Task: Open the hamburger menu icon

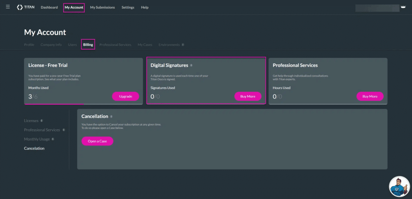Action: click(x=8, y=7)
